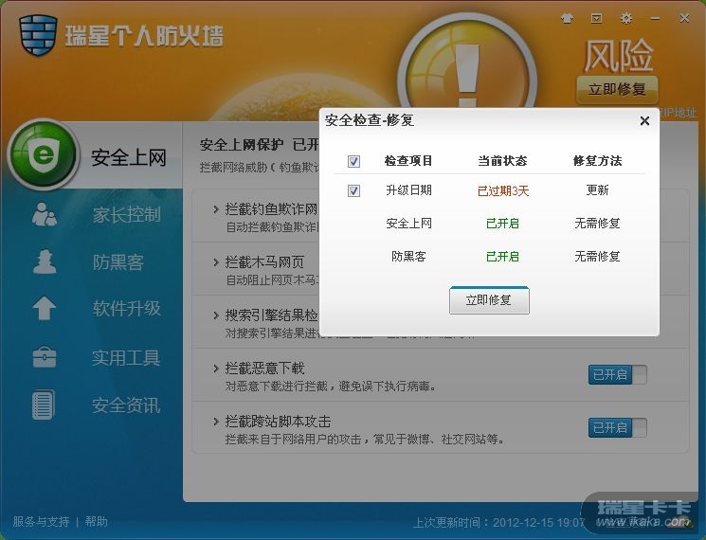The image size is (706, 540).
Task: Click the 家长控制 people icon
Action: click(x=45, y=214)
